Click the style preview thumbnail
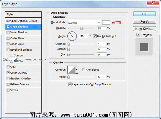Screen dimensions: 161x119 [144, 47]
